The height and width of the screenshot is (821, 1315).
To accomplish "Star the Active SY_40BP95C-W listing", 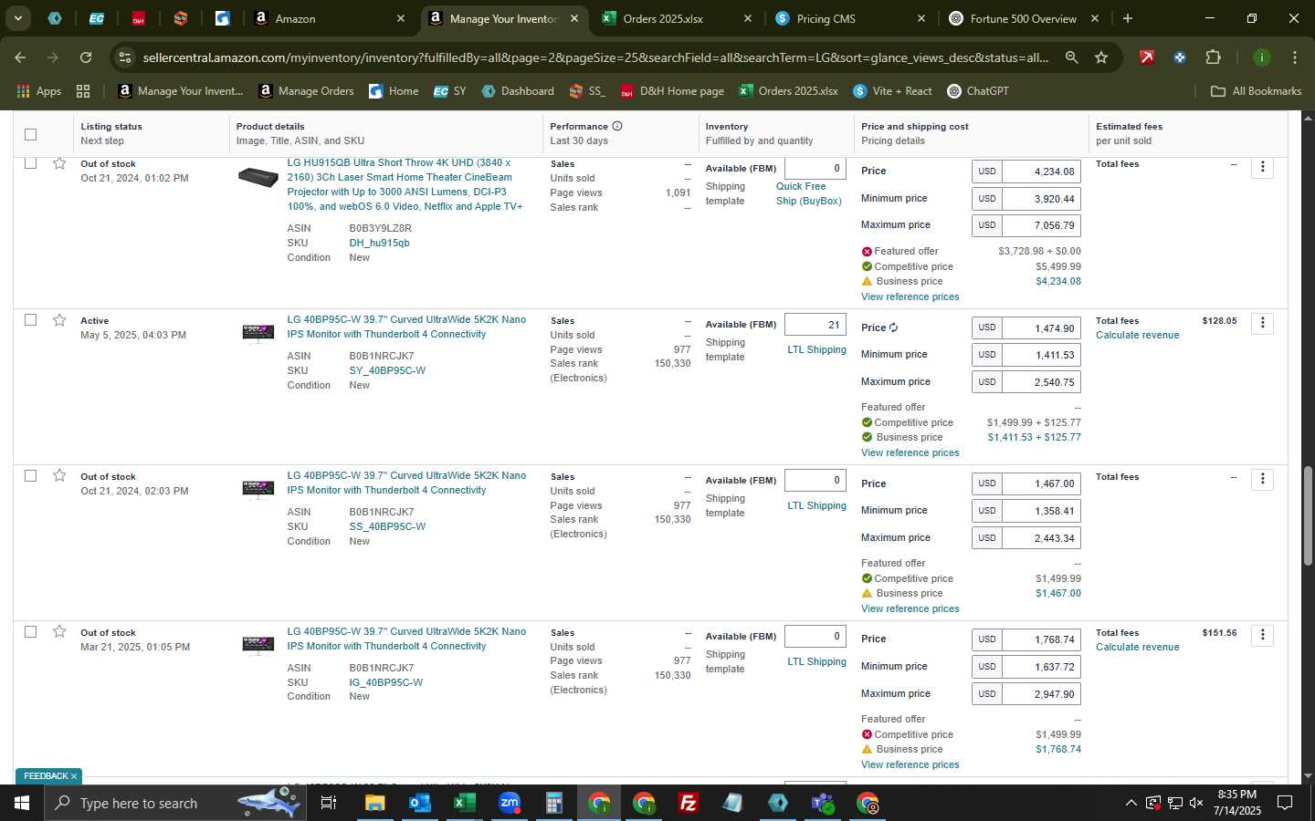I will [59, 320].
